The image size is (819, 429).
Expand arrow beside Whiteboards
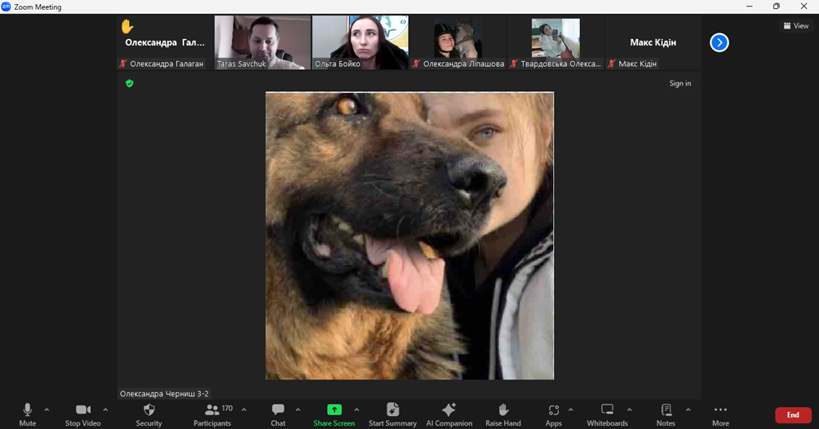630,410
